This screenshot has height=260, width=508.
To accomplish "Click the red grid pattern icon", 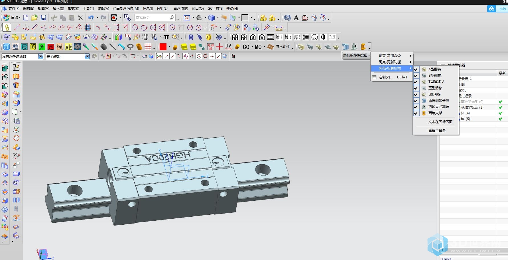I will pos(148,47).
